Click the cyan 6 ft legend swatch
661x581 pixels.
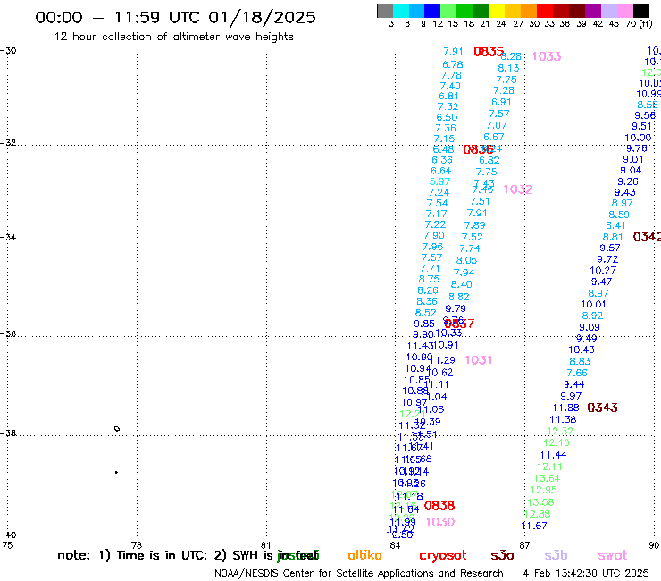(x=401, y=11)
